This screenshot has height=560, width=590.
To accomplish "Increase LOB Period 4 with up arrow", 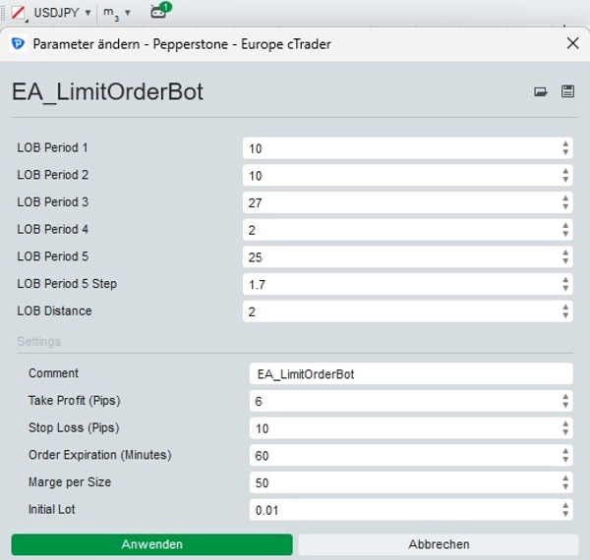I will pyautogui.click(x=565, y=226).
